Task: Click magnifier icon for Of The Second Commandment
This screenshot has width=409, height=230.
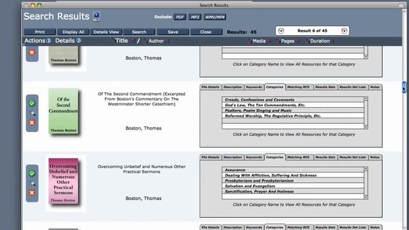Action: click(x=33, y=114)
